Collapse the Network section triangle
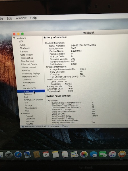The height and width of the screenshot is (171, 128). [21, 113]
